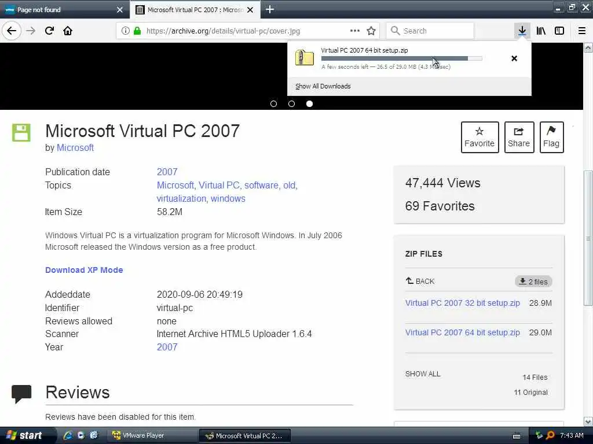Viewport: 593px width, 444px height.
Task: Open the Firefox hamburger menu
Action: tap(581, 31)
